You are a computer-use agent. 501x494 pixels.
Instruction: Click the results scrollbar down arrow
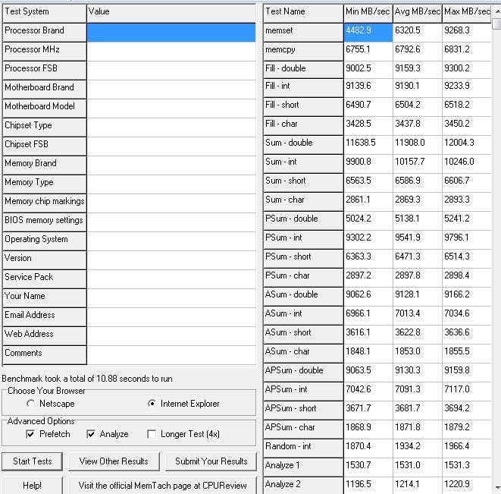(x=497, y=488)
